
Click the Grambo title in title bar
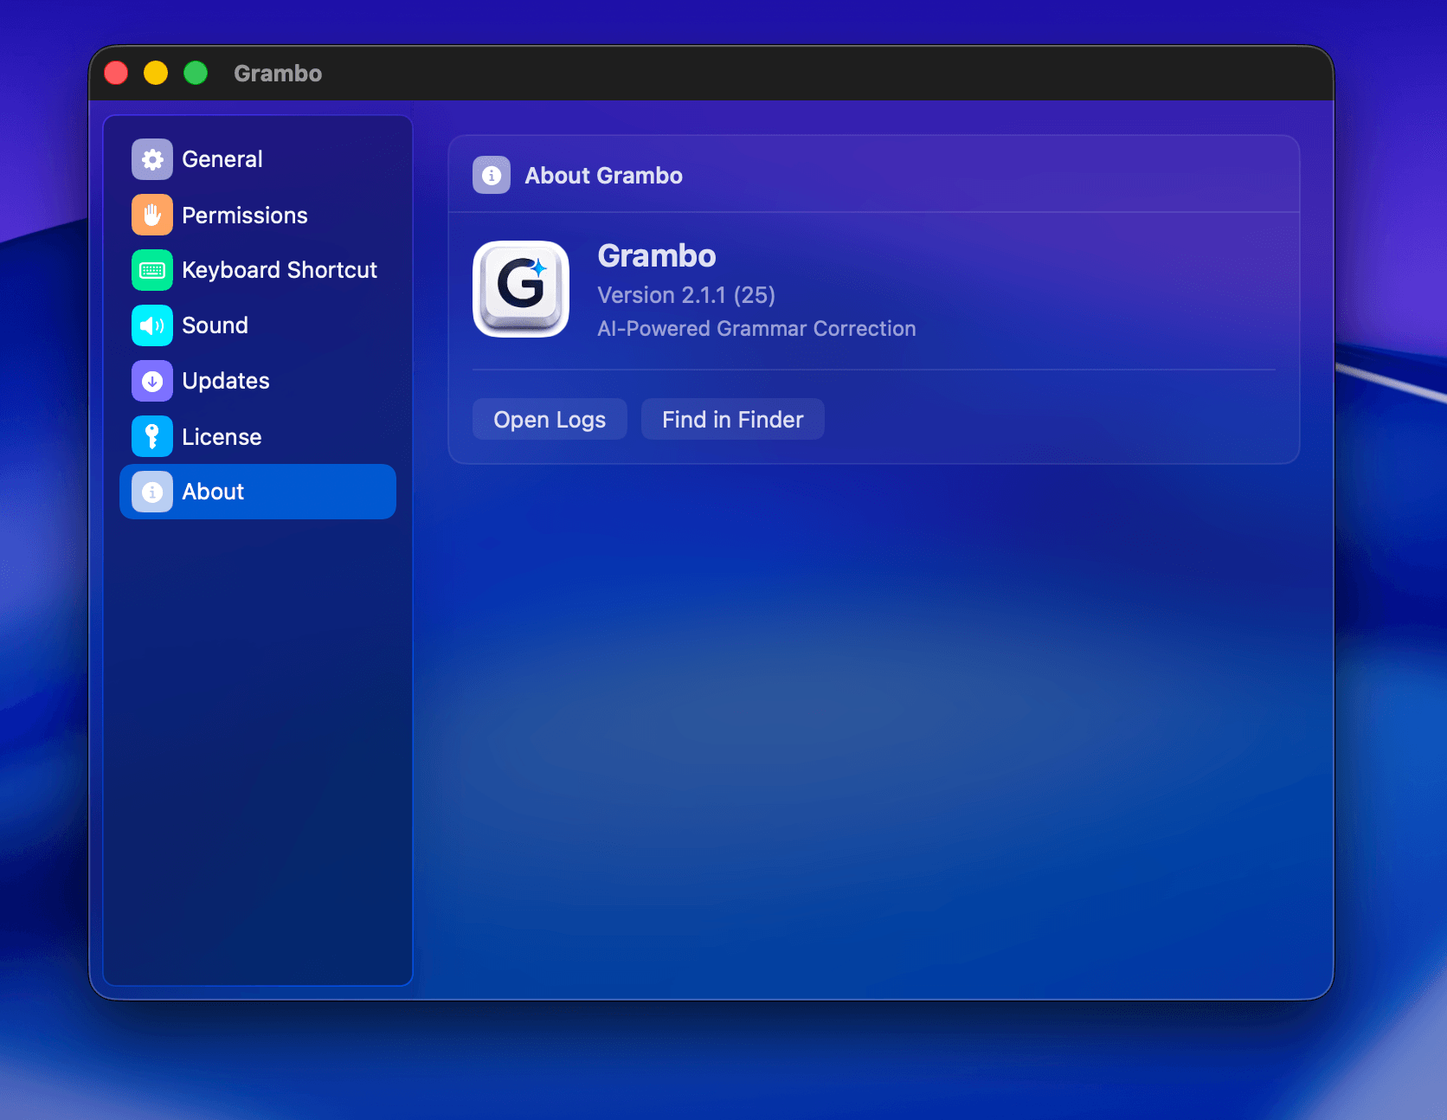point(278,74)
